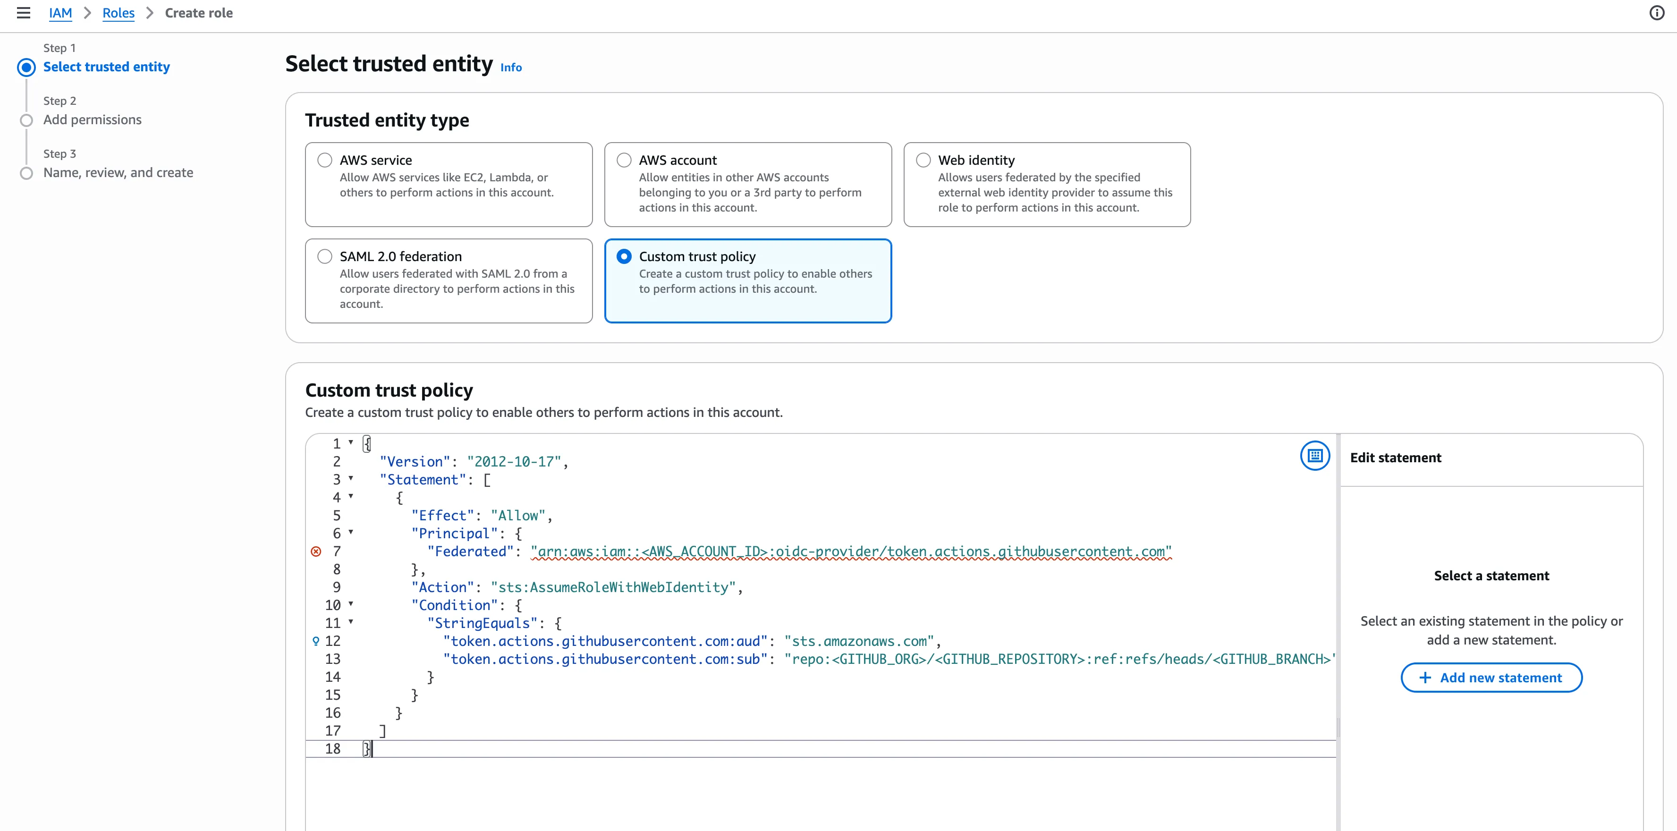Click the "Allow" effect value on line 5
This screenshot has width=1677, height=831.
518,516
